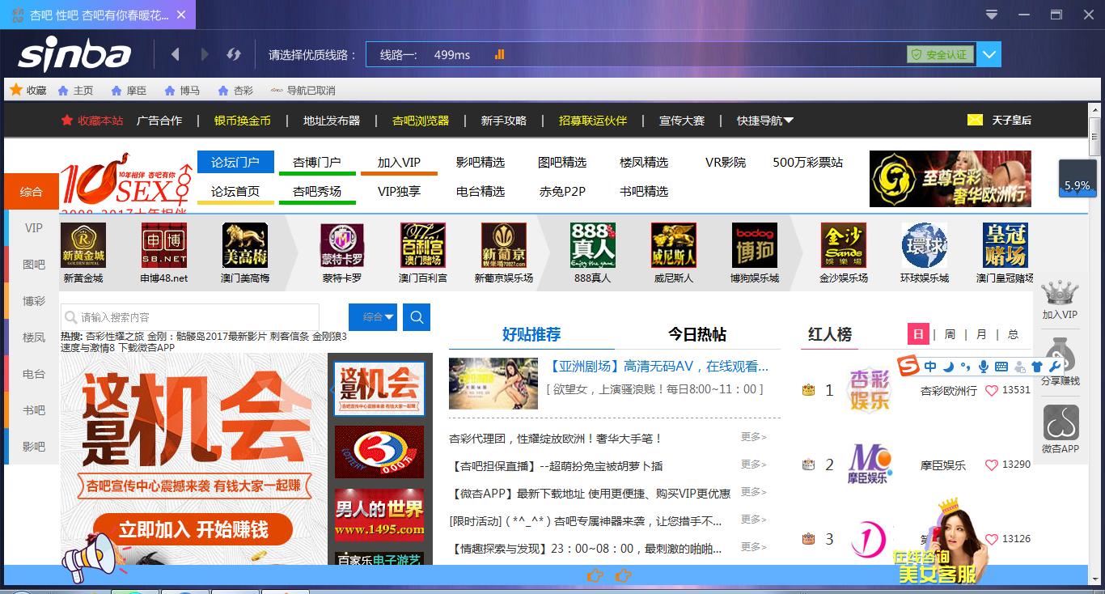Open the 主页 bookmark

[x=75, y=91]
